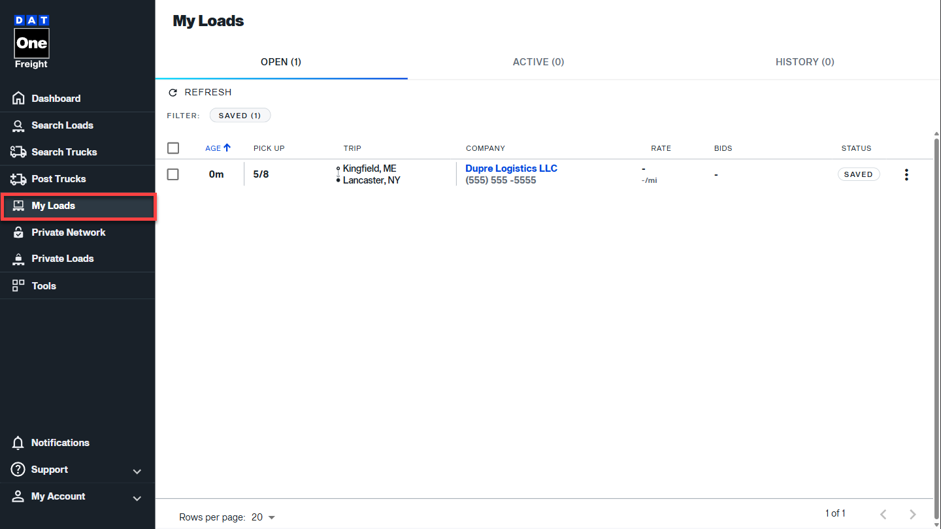Click the REFRESH button

[x=201, y=93]
